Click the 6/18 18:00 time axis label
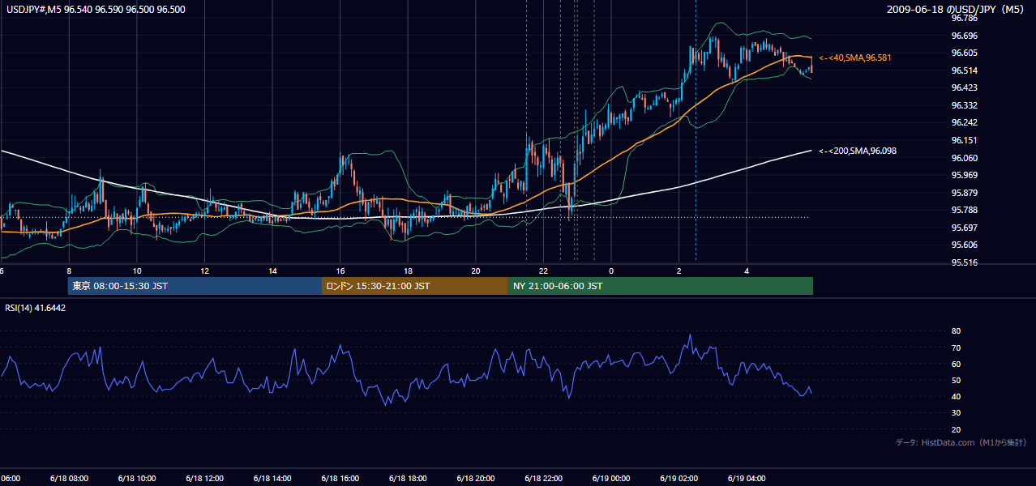 click(408, 478)
